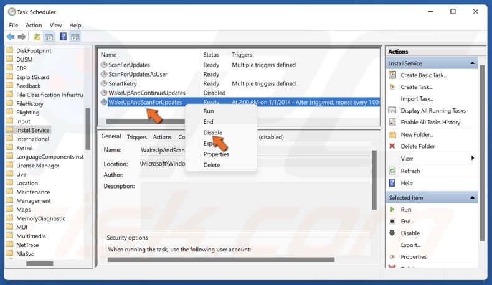Select the MemoryDiagnostic folder

click(40, 218)
